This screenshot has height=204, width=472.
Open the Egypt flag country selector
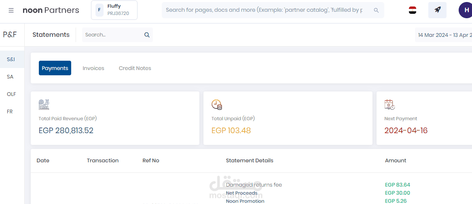pos(413,10)
